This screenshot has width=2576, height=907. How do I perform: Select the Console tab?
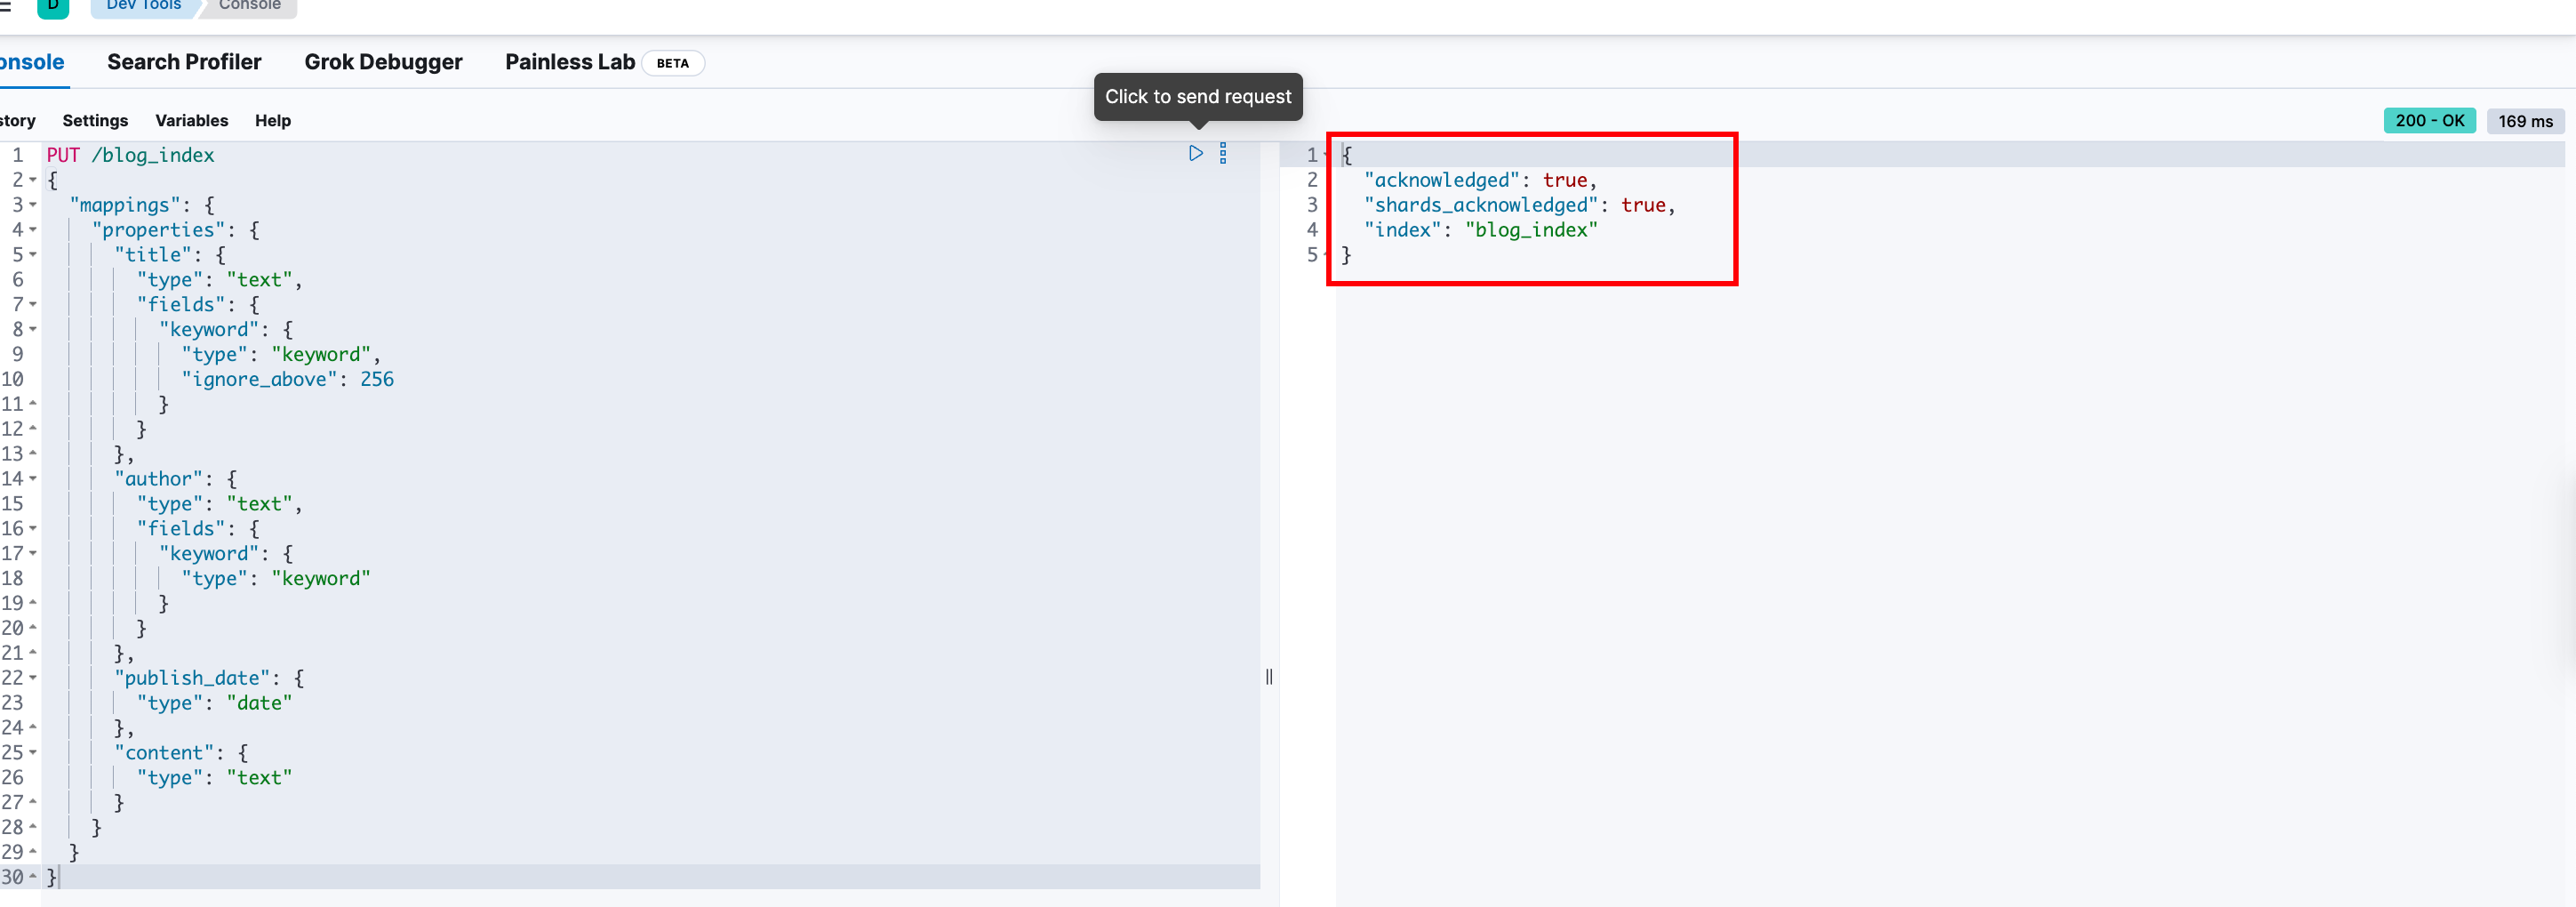coord(32,62)
